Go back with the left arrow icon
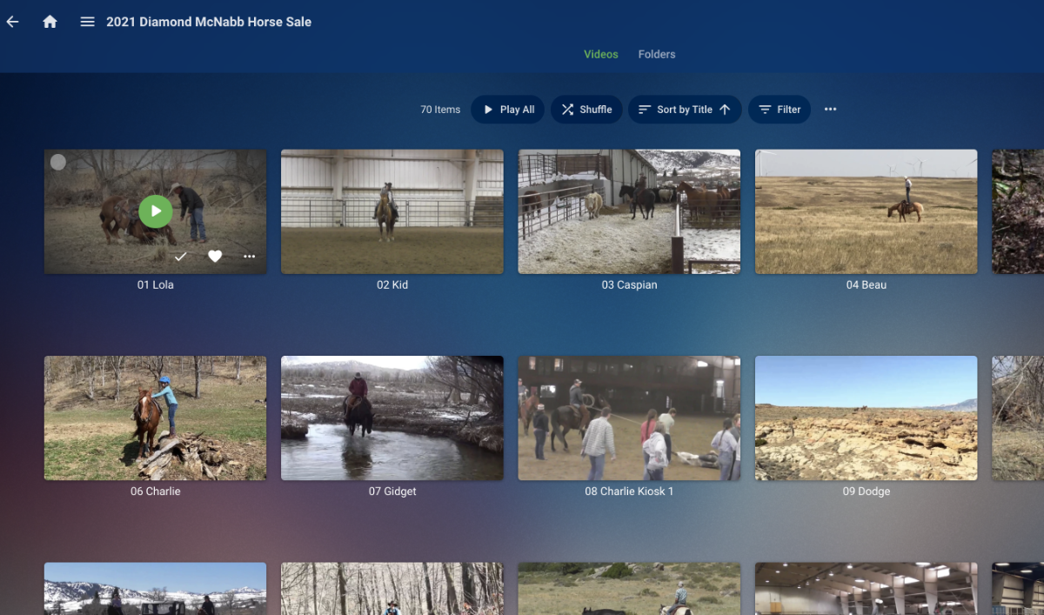Screen dimensions: 1044x615 (x=12, y=22)
